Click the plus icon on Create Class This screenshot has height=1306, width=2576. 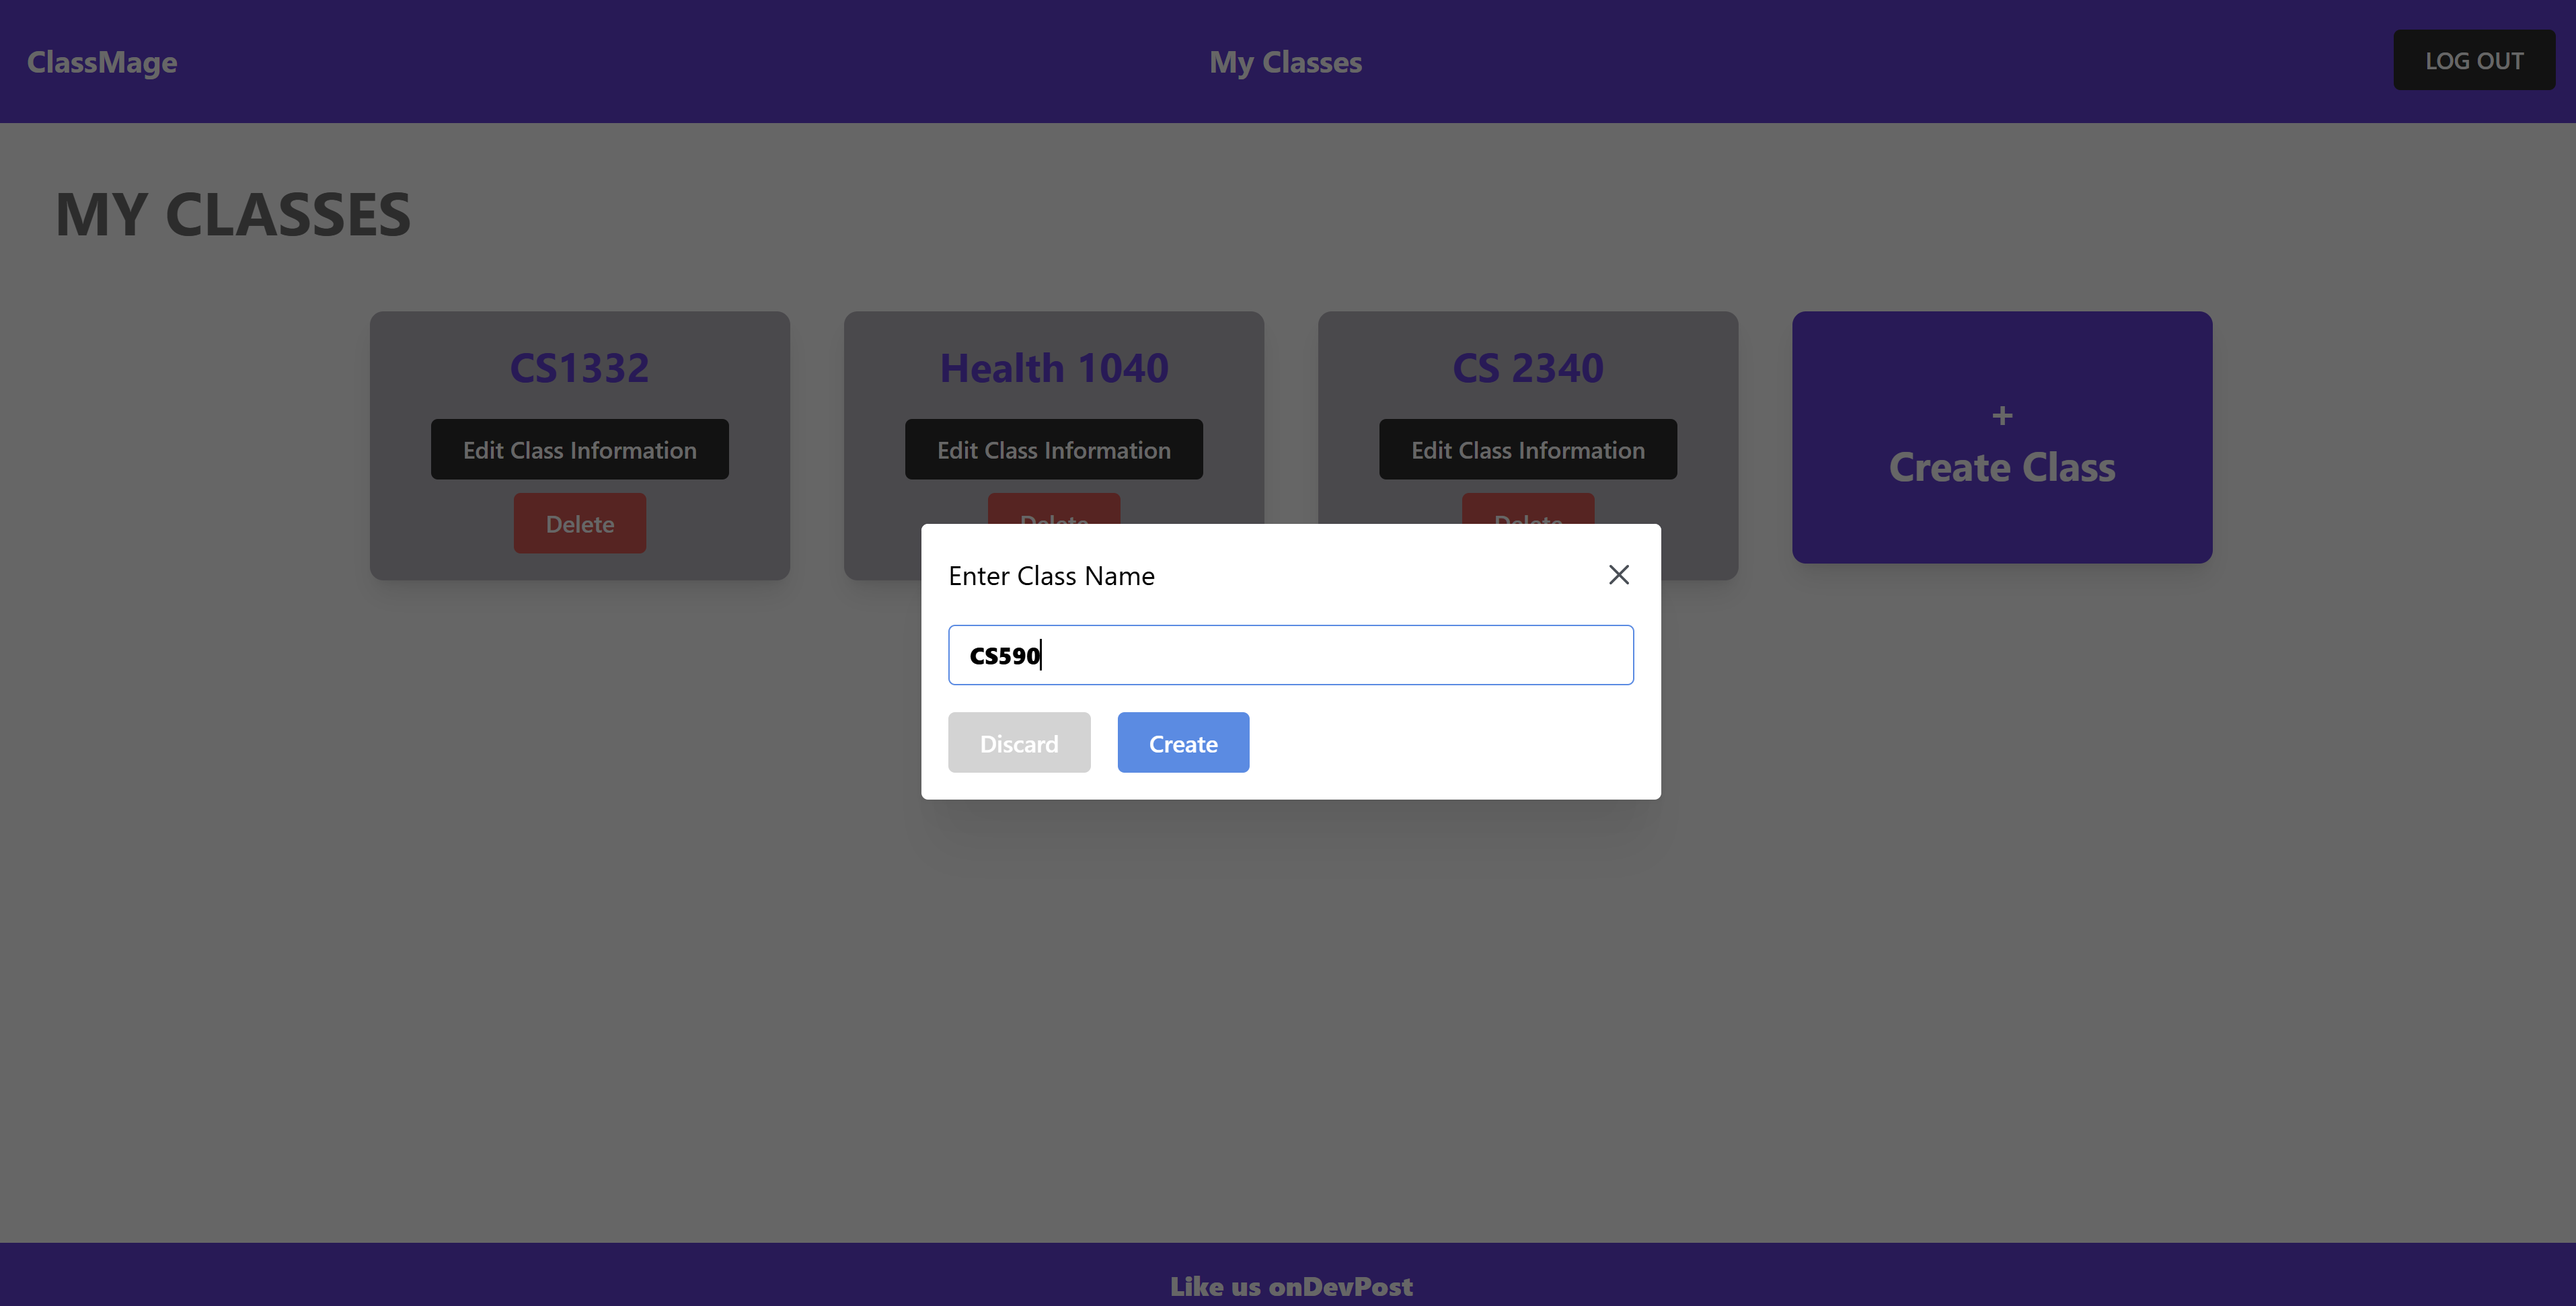(2001, 416)
